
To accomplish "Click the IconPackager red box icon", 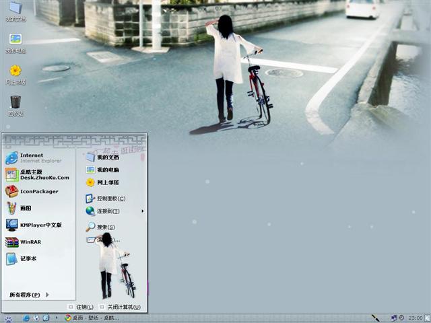I will [11, 191].
